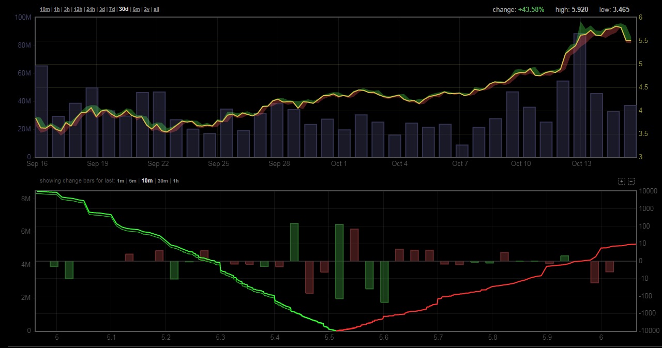Switch to 7d chart view
Viewport: 662px width, 348px height.
pos(112,9)
